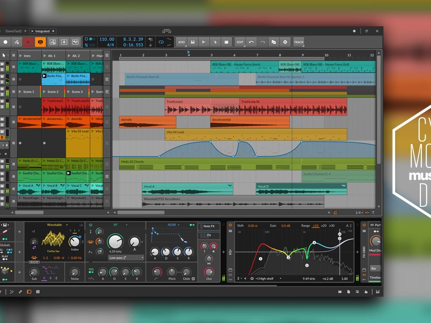Viewport: 431px width, 323px height.
Task: Adjust the Index knob
Action: click(75, 242)
